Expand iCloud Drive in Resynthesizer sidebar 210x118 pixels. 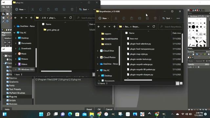tap(98, 51)
